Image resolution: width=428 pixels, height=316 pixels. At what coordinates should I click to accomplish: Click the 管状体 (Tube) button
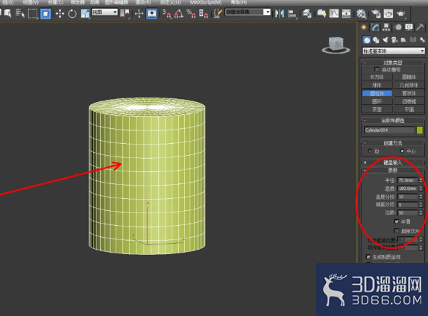pyautogui.click(x=409, y=93)
